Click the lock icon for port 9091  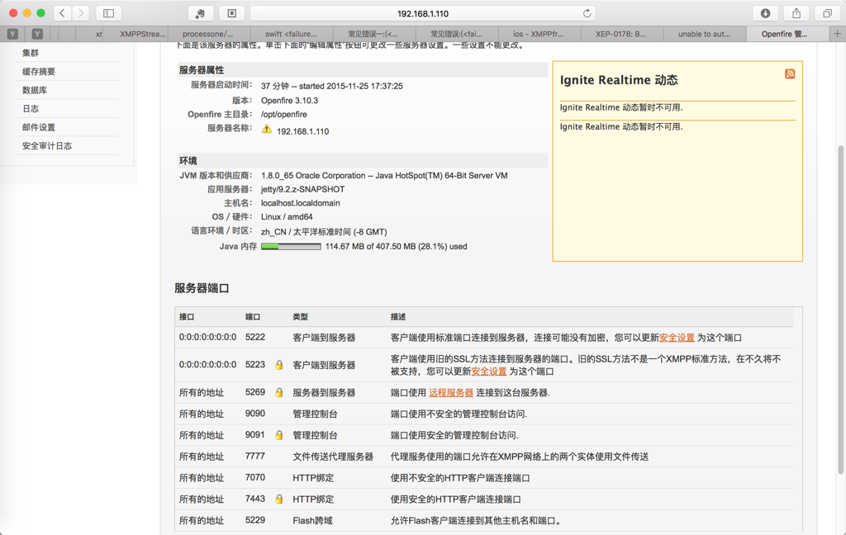(x=279, y=435)
